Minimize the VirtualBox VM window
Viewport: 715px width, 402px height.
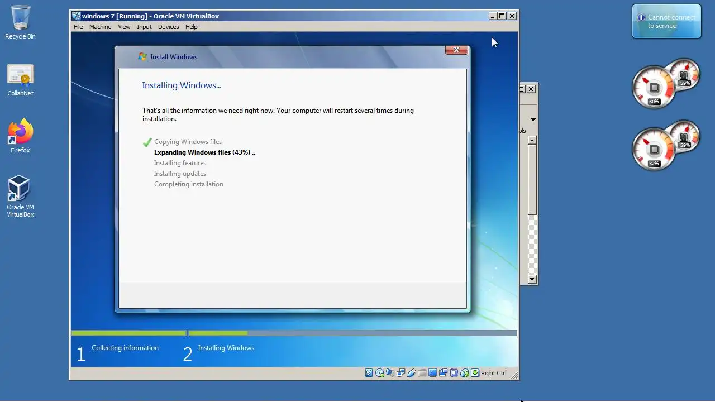click(x=492, y=16)
